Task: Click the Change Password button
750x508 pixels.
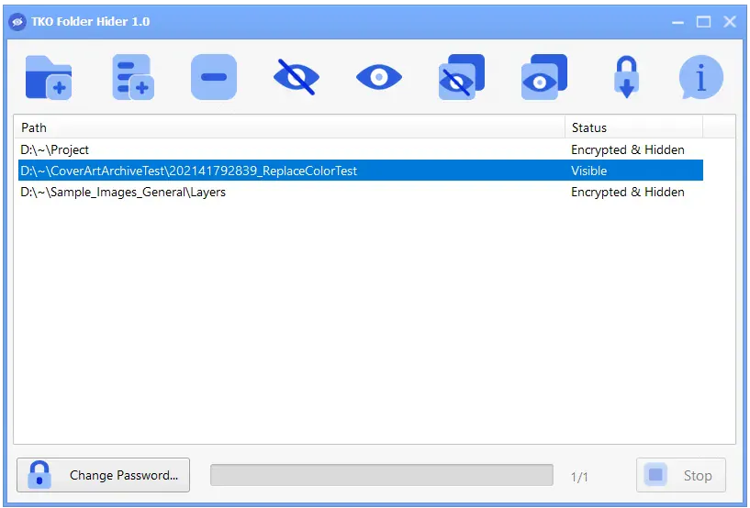Action: pyautogui.click(x=104, y=475)
